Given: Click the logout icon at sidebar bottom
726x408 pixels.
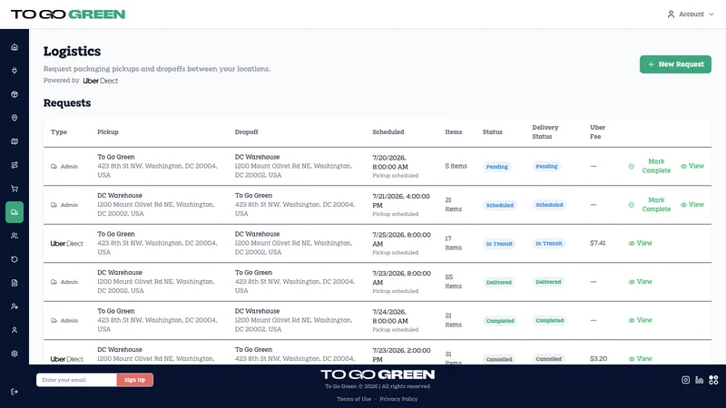Looking at the screenshot, I should [x=15, y=392].
